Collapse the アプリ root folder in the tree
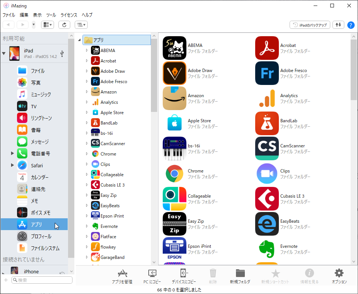 (80, 40)
